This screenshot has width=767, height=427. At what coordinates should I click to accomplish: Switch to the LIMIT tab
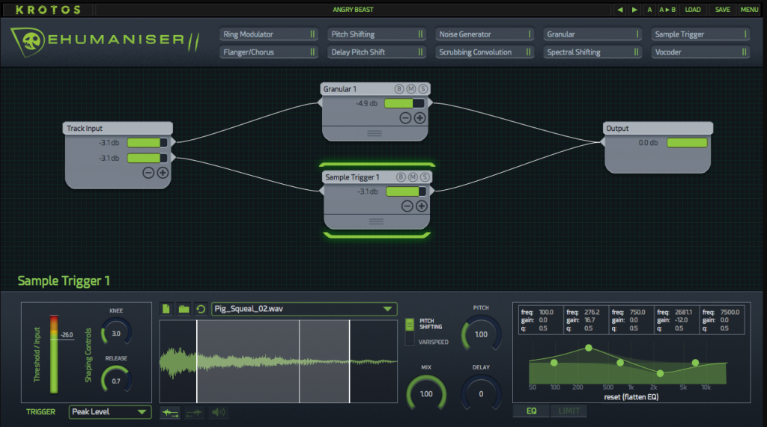(569, 411)
